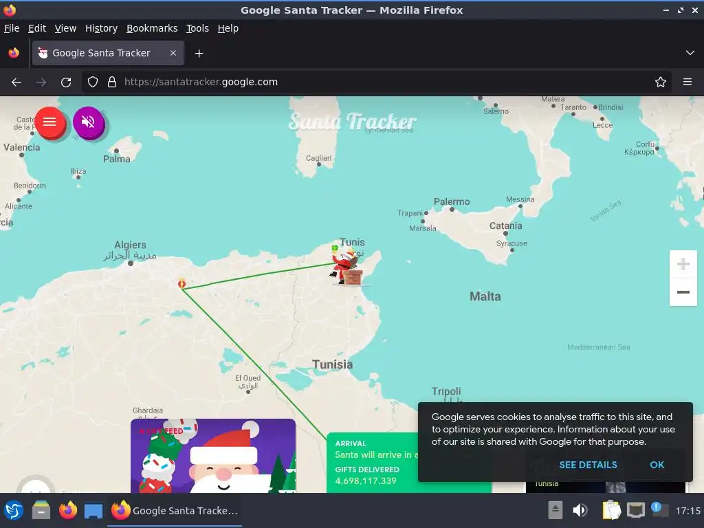This screenshot has width=704, height=528.
Task: Open the network connection tray icon
Action: pos(636,510)
